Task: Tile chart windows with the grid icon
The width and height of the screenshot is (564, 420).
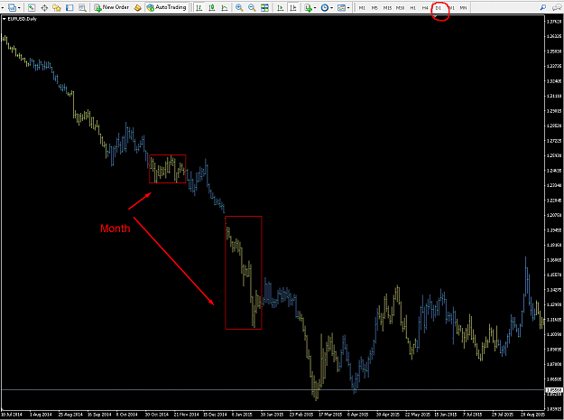Action: (x=264, y=7)
